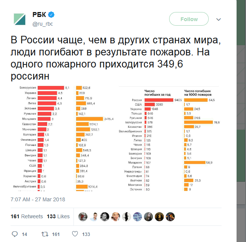View the list of 161 Retweets
The width and height of the screenshot is (246, 242).
coord(27,216)
